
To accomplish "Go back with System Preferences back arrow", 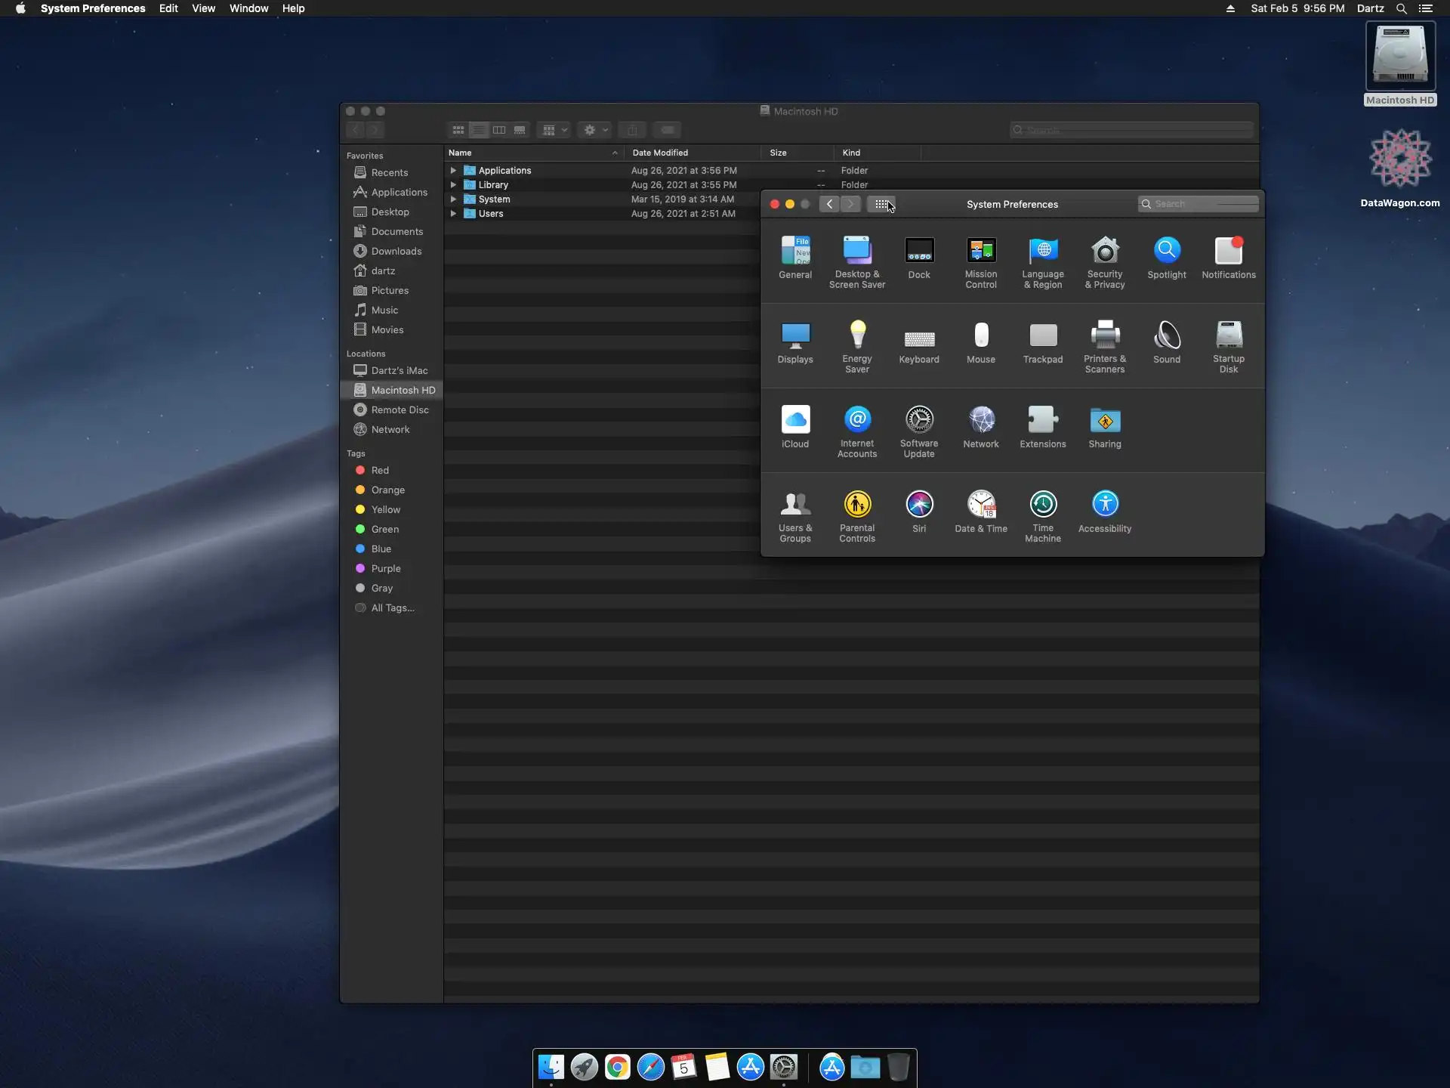I will coord(829,204).
